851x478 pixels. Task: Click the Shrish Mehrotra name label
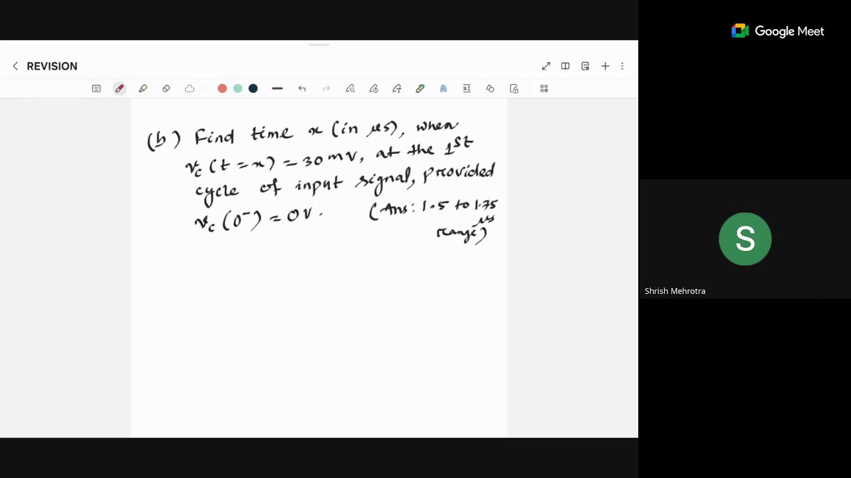coord(675,291)
